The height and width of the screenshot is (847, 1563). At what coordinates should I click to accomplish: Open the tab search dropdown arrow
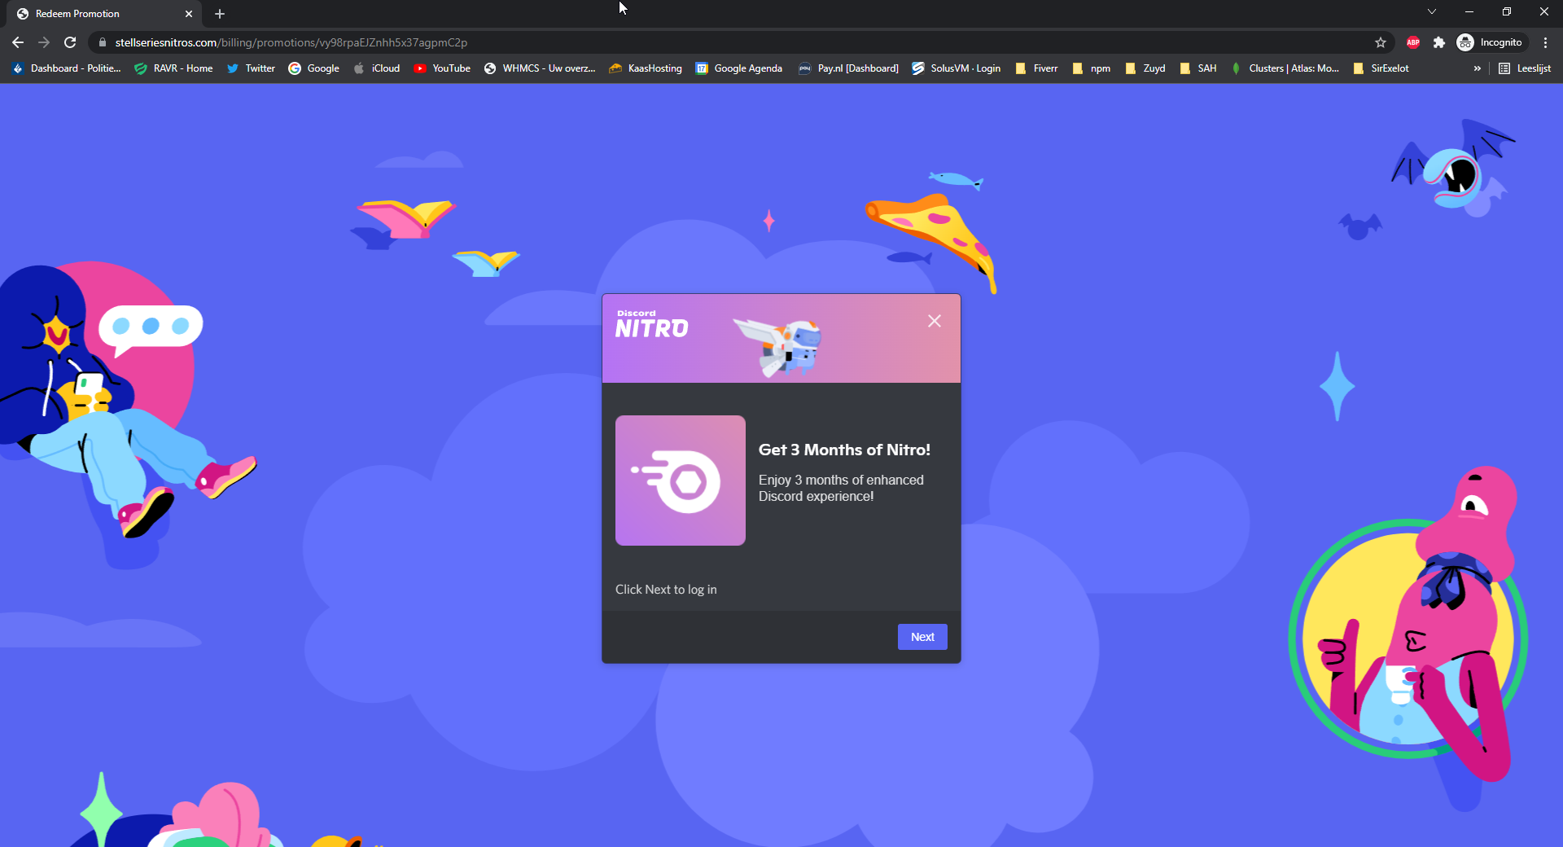click(x=1431, y=11)
